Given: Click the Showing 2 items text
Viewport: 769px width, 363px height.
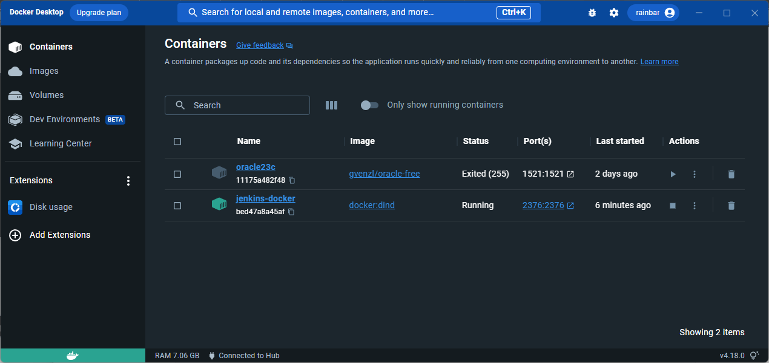Looking at the screenshot, I should tap(712, 332).
